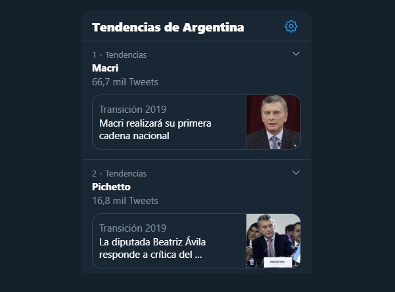Click the 16,8 mil Tweets count
Image resolution: width=395 pixels, height=292 pixels.
click(125, 201)
